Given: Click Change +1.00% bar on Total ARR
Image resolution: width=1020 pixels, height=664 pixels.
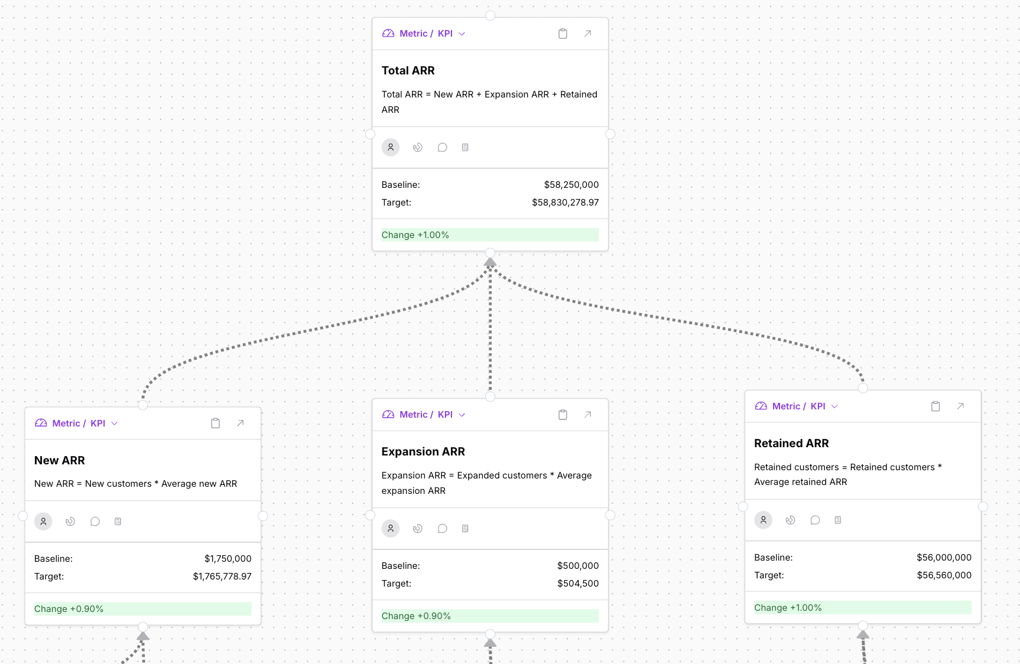Looking at the screenshot, I should click(x=489, y=235).
